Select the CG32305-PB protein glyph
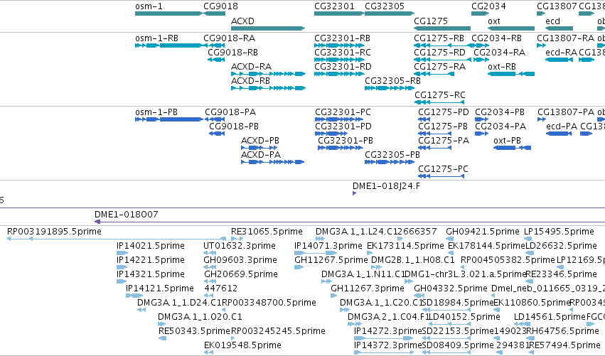605x356 pixels. pyautogui.click(x=390, y=163)
